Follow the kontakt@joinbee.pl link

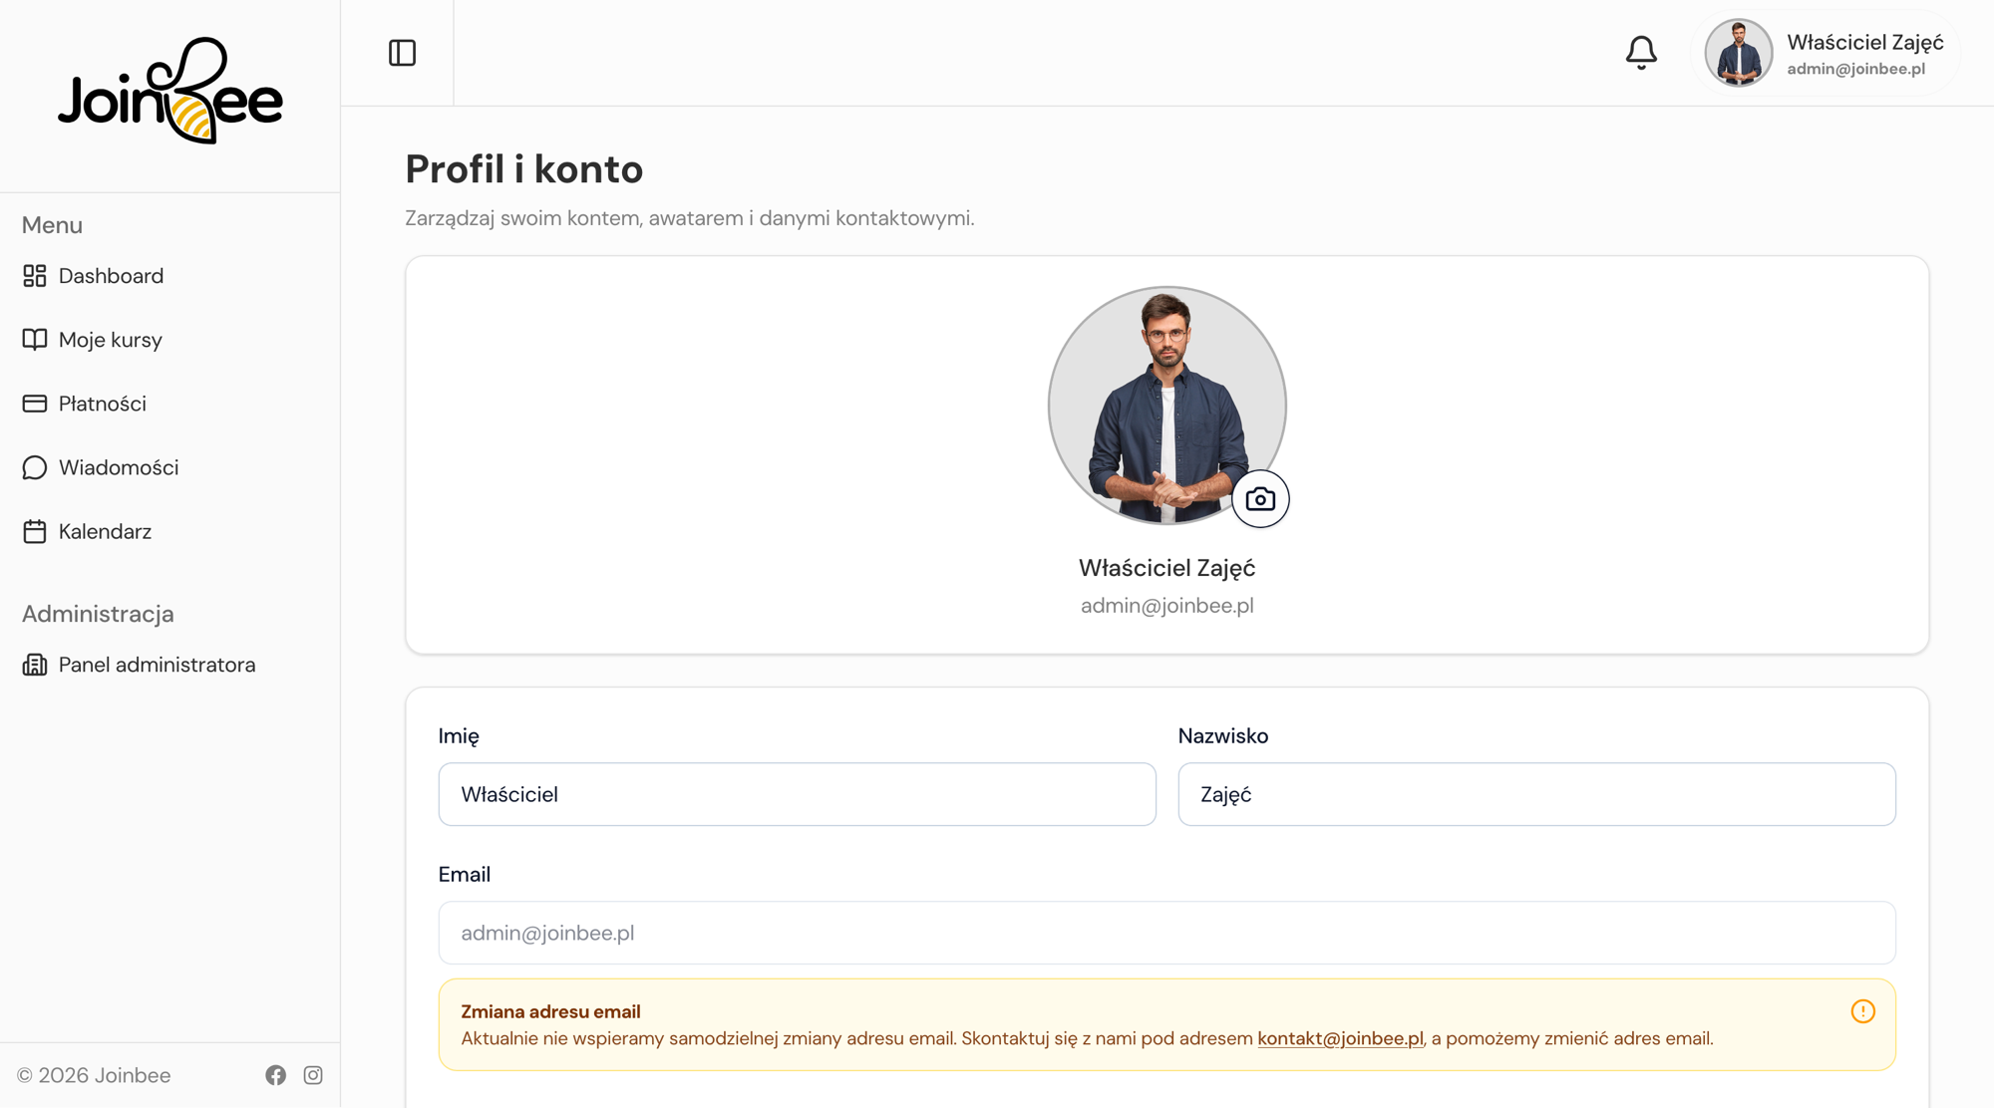point(1340,1038)
